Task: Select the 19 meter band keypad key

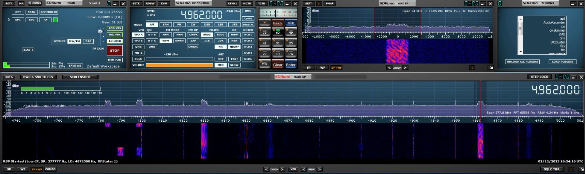Action: tap(278, 53)
